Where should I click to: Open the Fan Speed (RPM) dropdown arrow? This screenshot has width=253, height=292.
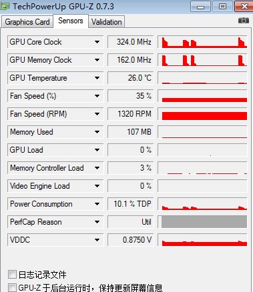click(97, 114)
